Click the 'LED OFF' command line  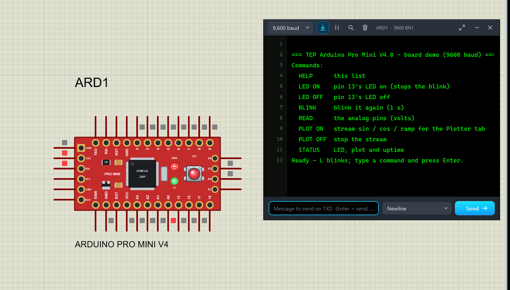tap(344, 97)
